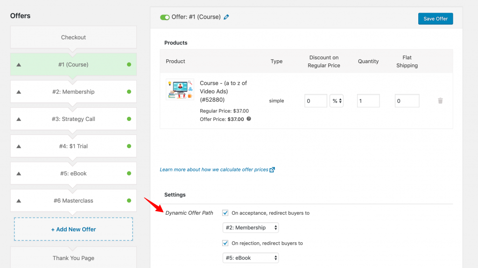Click green status dot on #1 (Course)

pos(129,64)
